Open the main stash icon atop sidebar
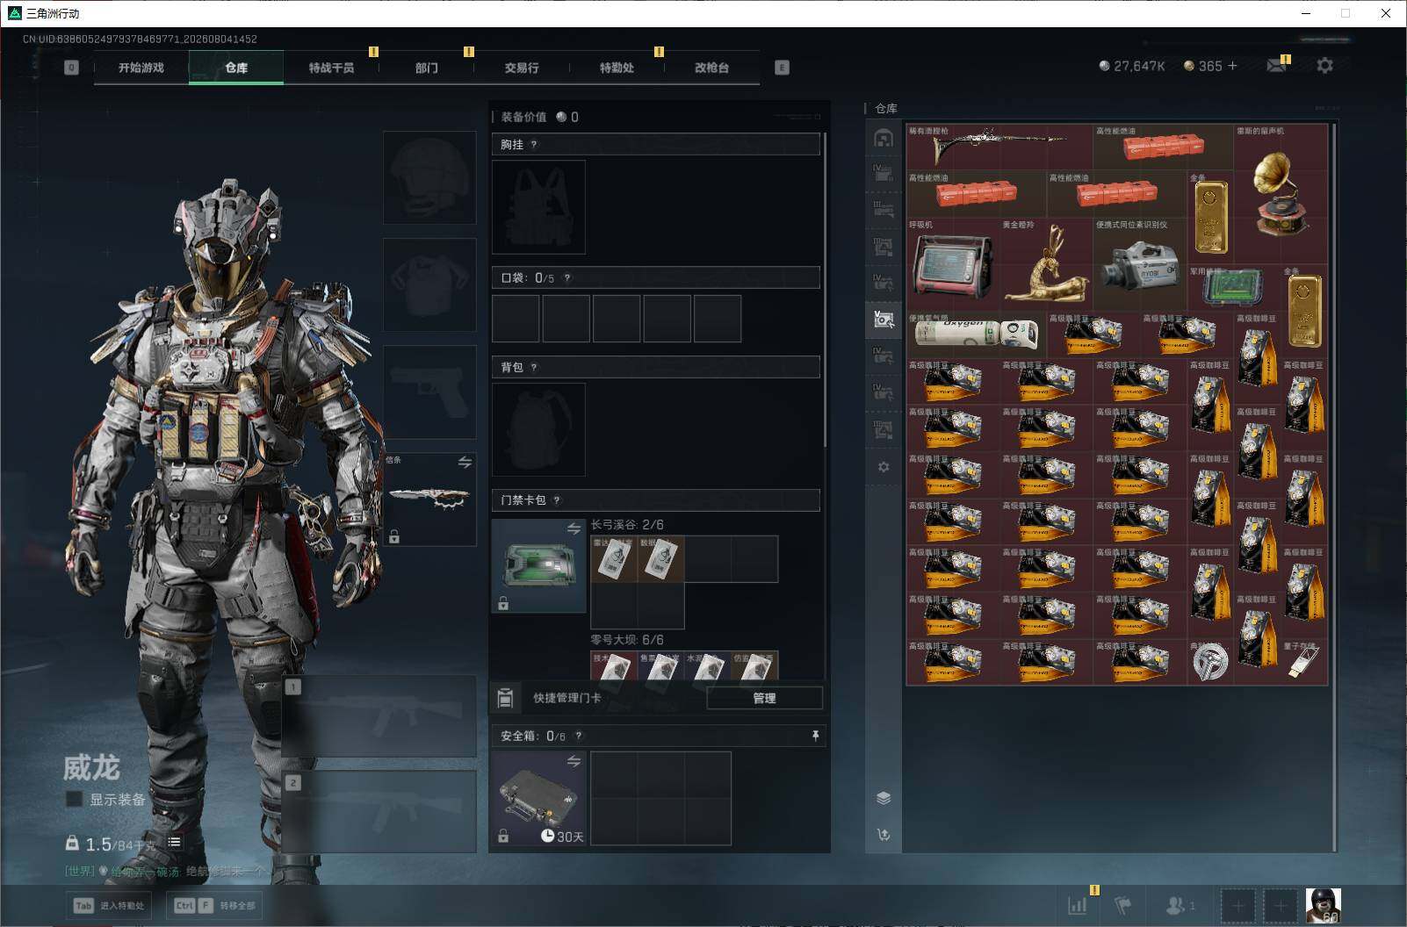1407x927 pixels. point(884,139)
